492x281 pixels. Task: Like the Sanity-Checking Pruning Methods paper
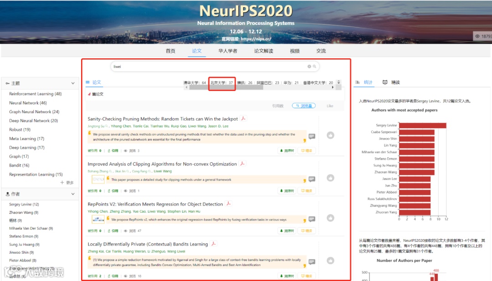(330, 135)
